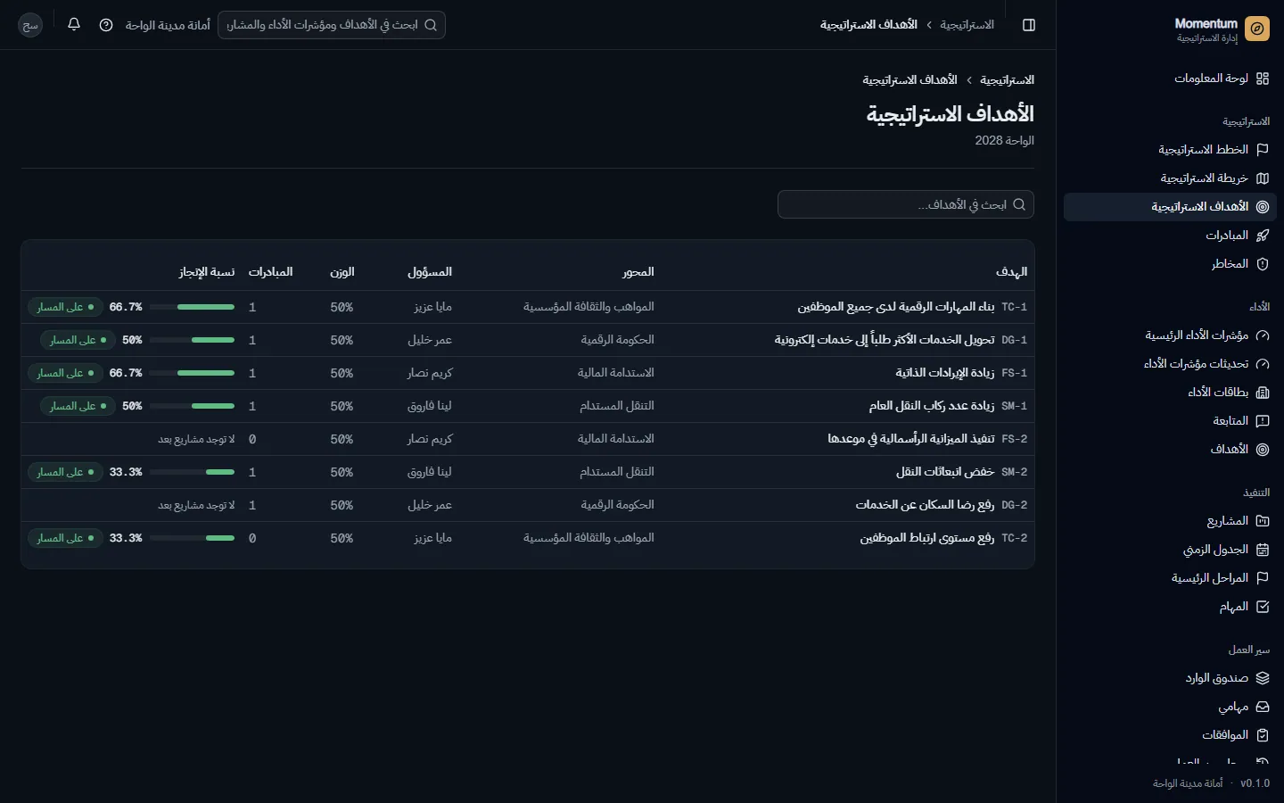Focus the global search field ابحث في الأهداف ومؤشرات
The image size is (1284, 803).
pos(332,25)
